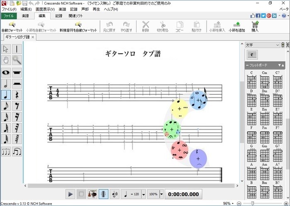Start playback with the play button
Screen dimensions: 290x206
[70, 194]
